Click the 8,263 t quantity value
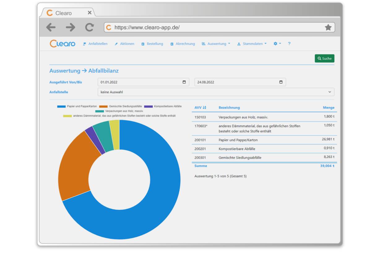Viewport: 380px width, 253px height. (x=329, y=157)
